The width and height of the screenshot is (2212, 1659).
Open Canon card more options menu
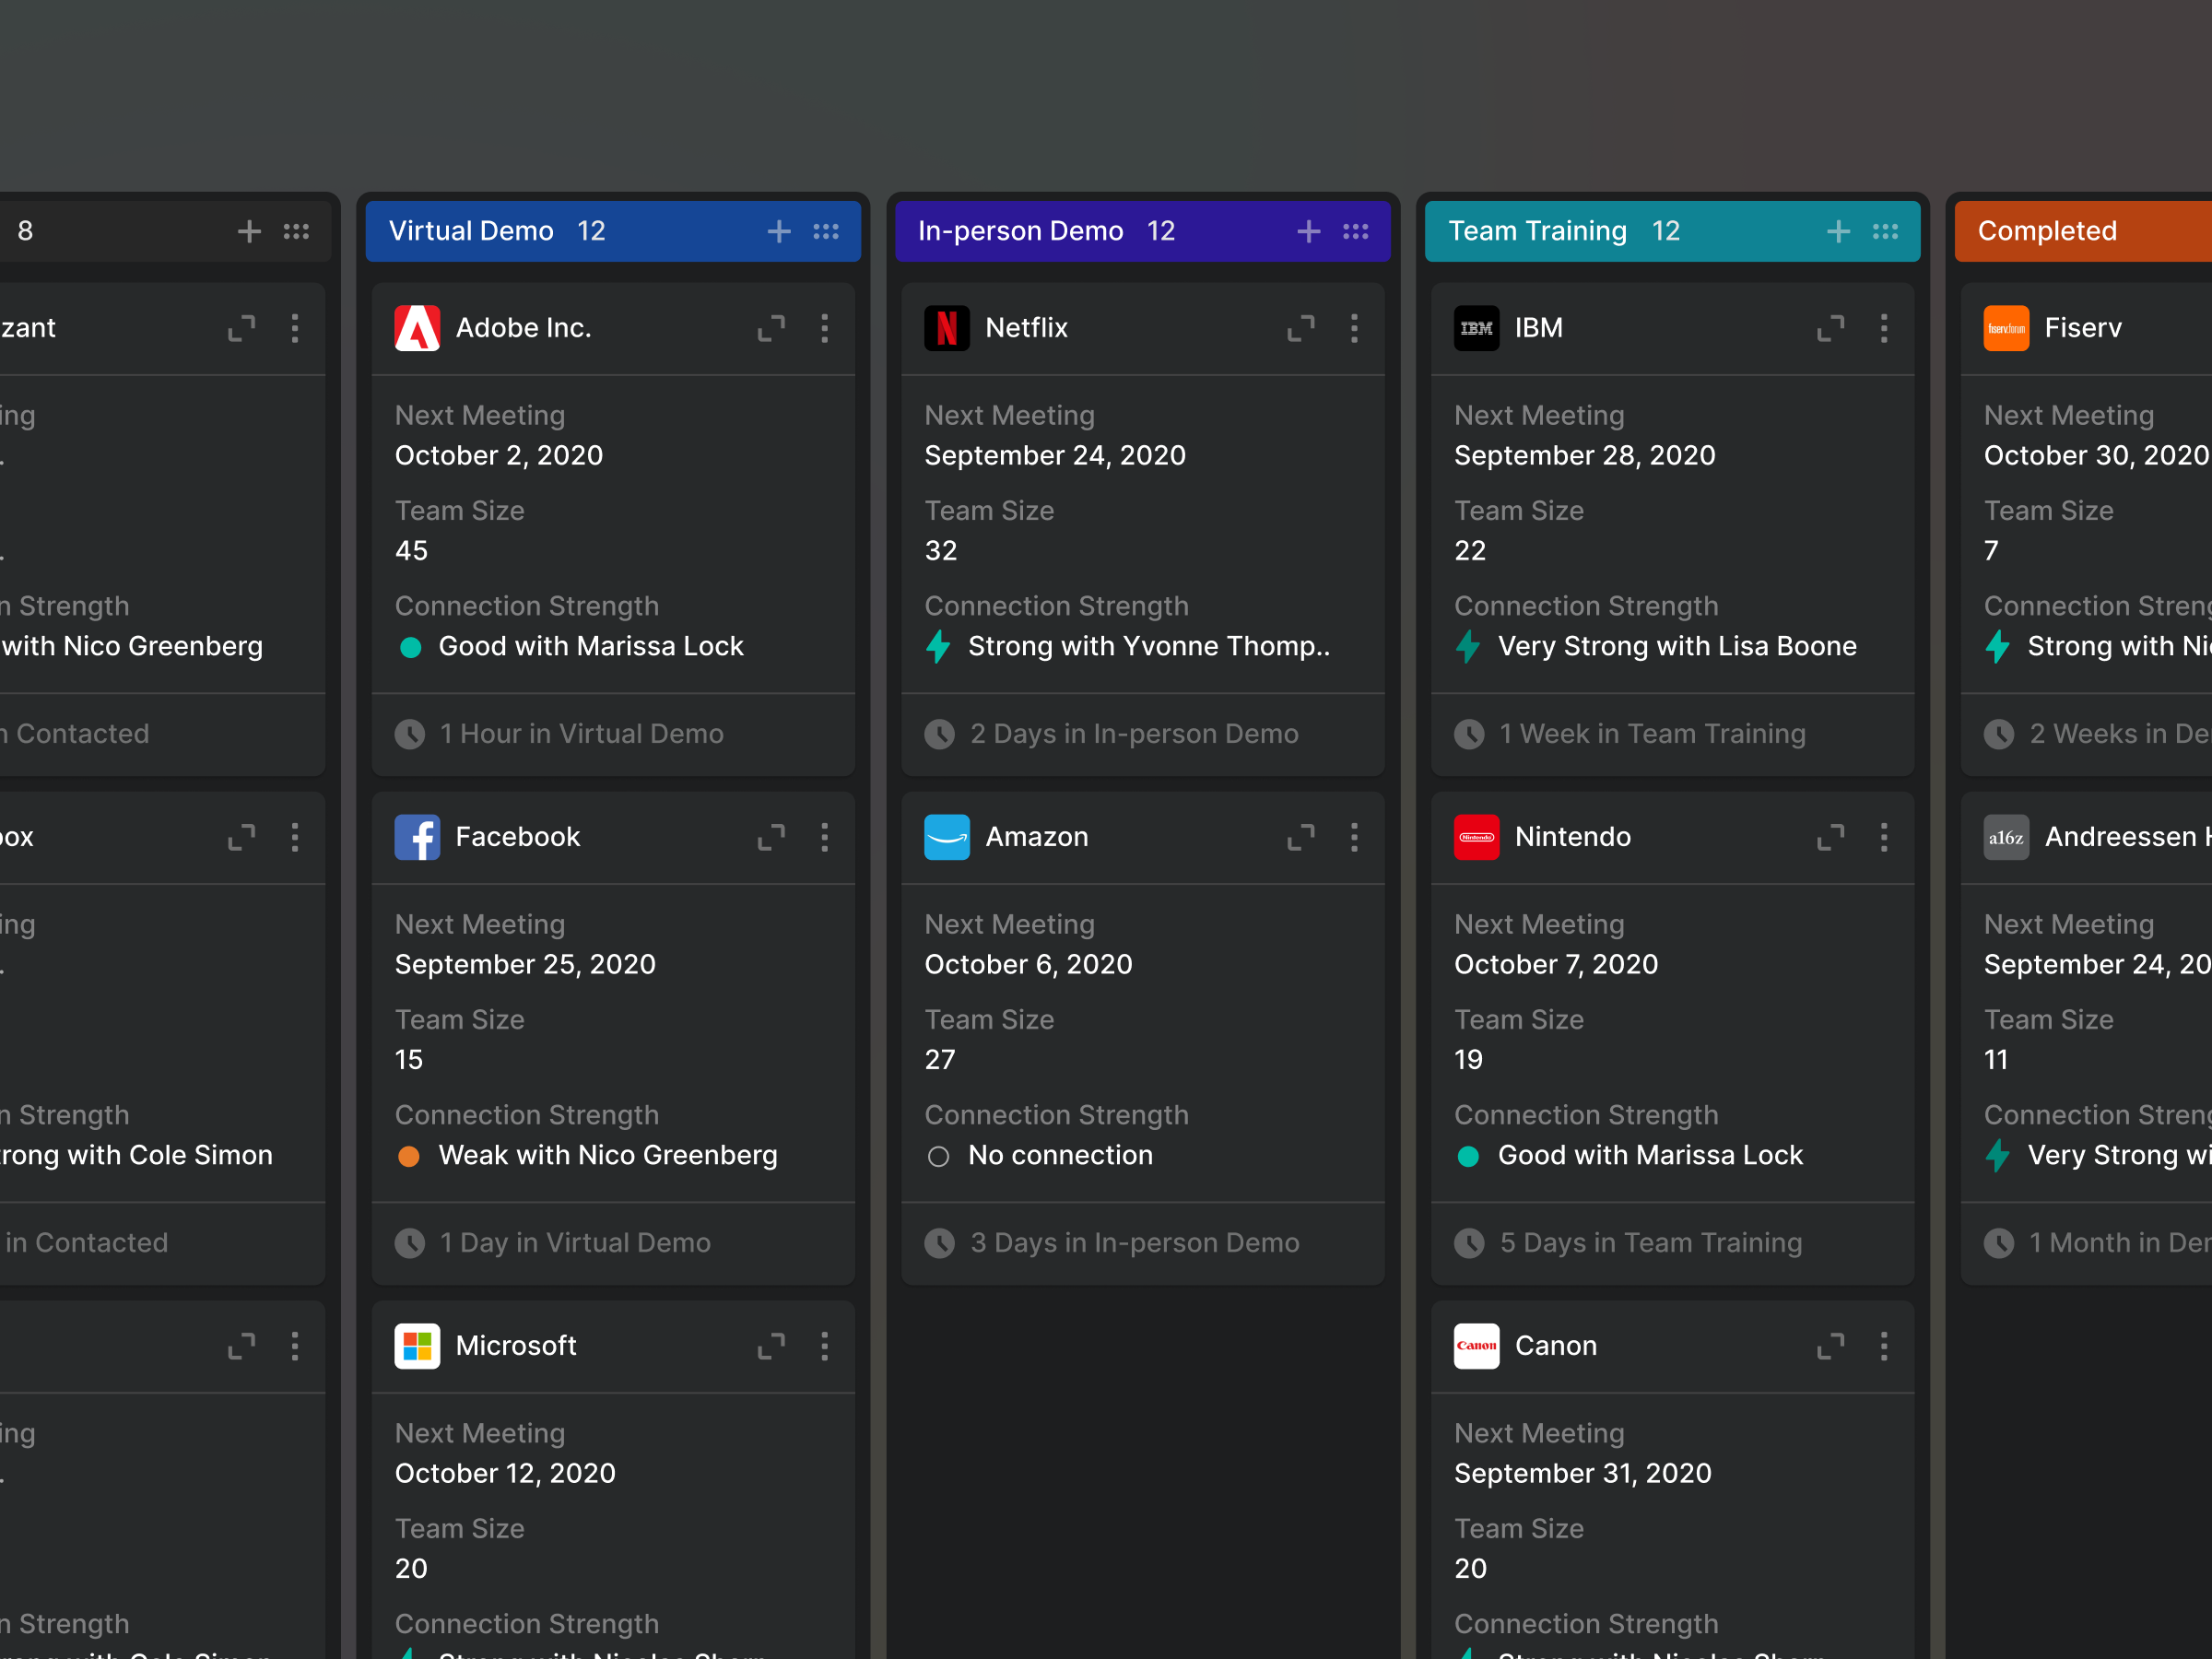click(1885, 1346)
